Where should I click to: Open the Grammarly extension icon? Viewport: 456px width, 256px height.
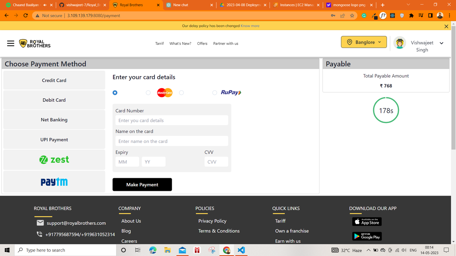click(x=364, y=16)
